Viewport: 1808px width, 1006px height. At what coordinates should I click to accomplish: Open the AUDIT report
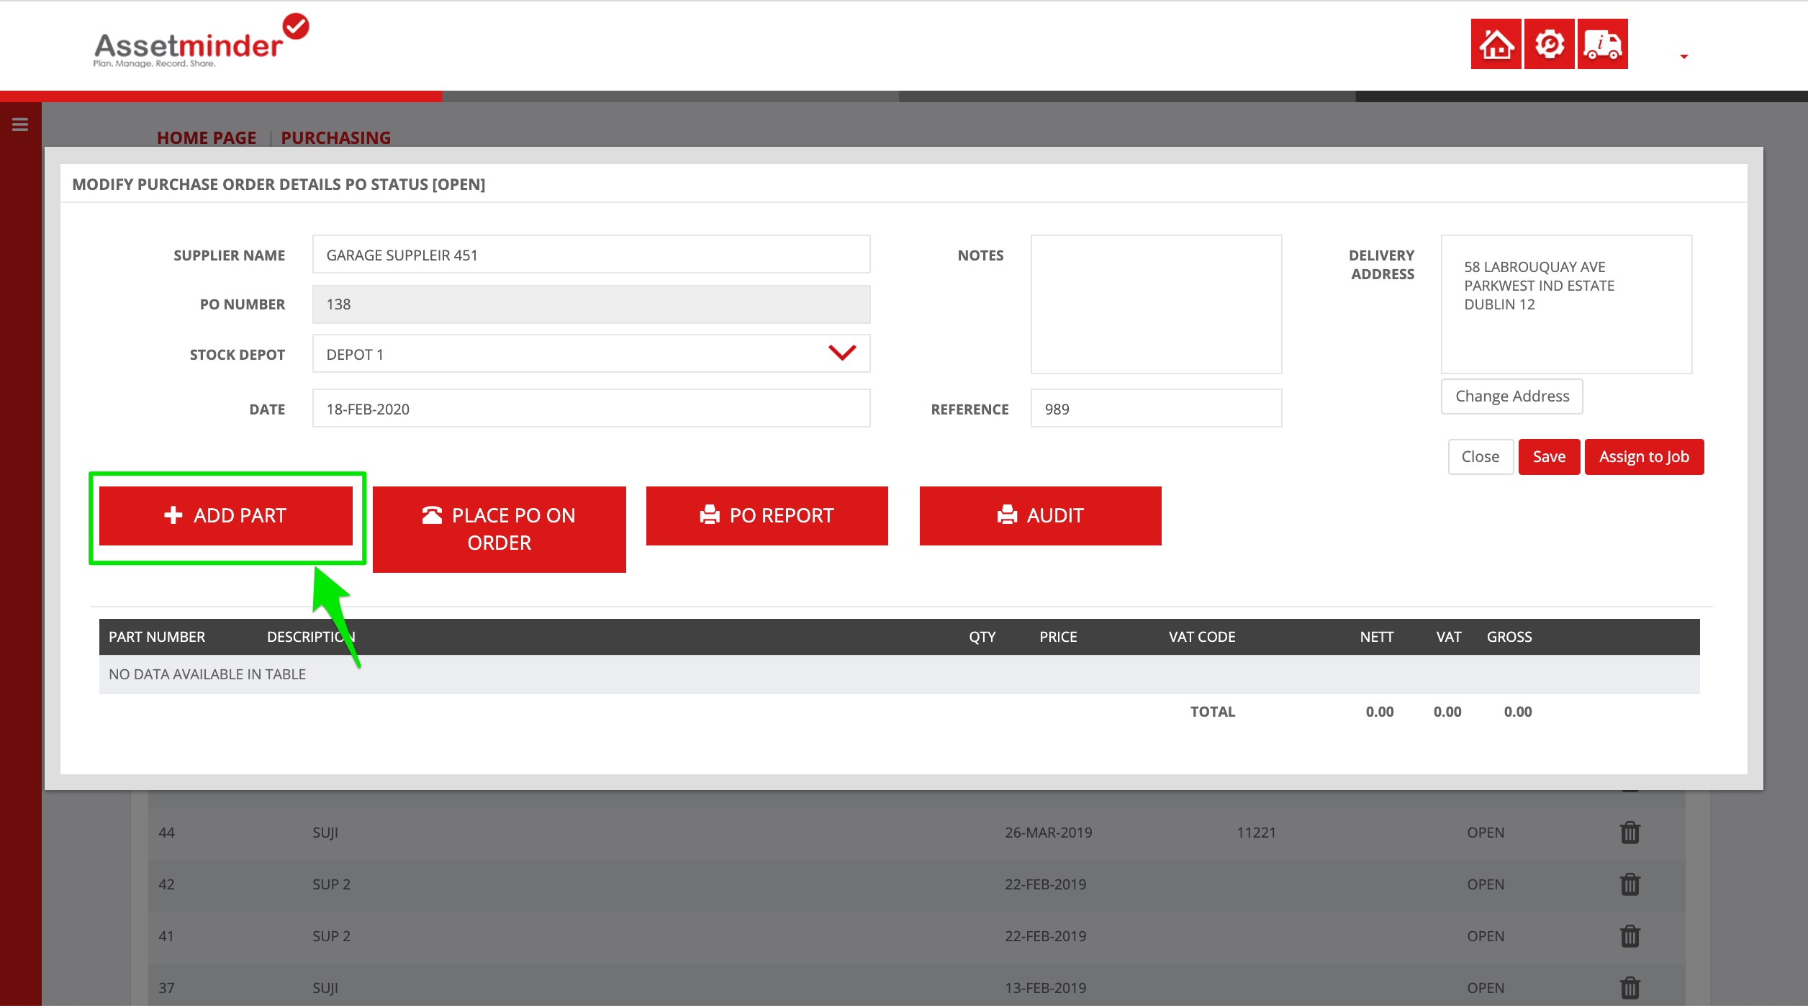point(1040,516)
